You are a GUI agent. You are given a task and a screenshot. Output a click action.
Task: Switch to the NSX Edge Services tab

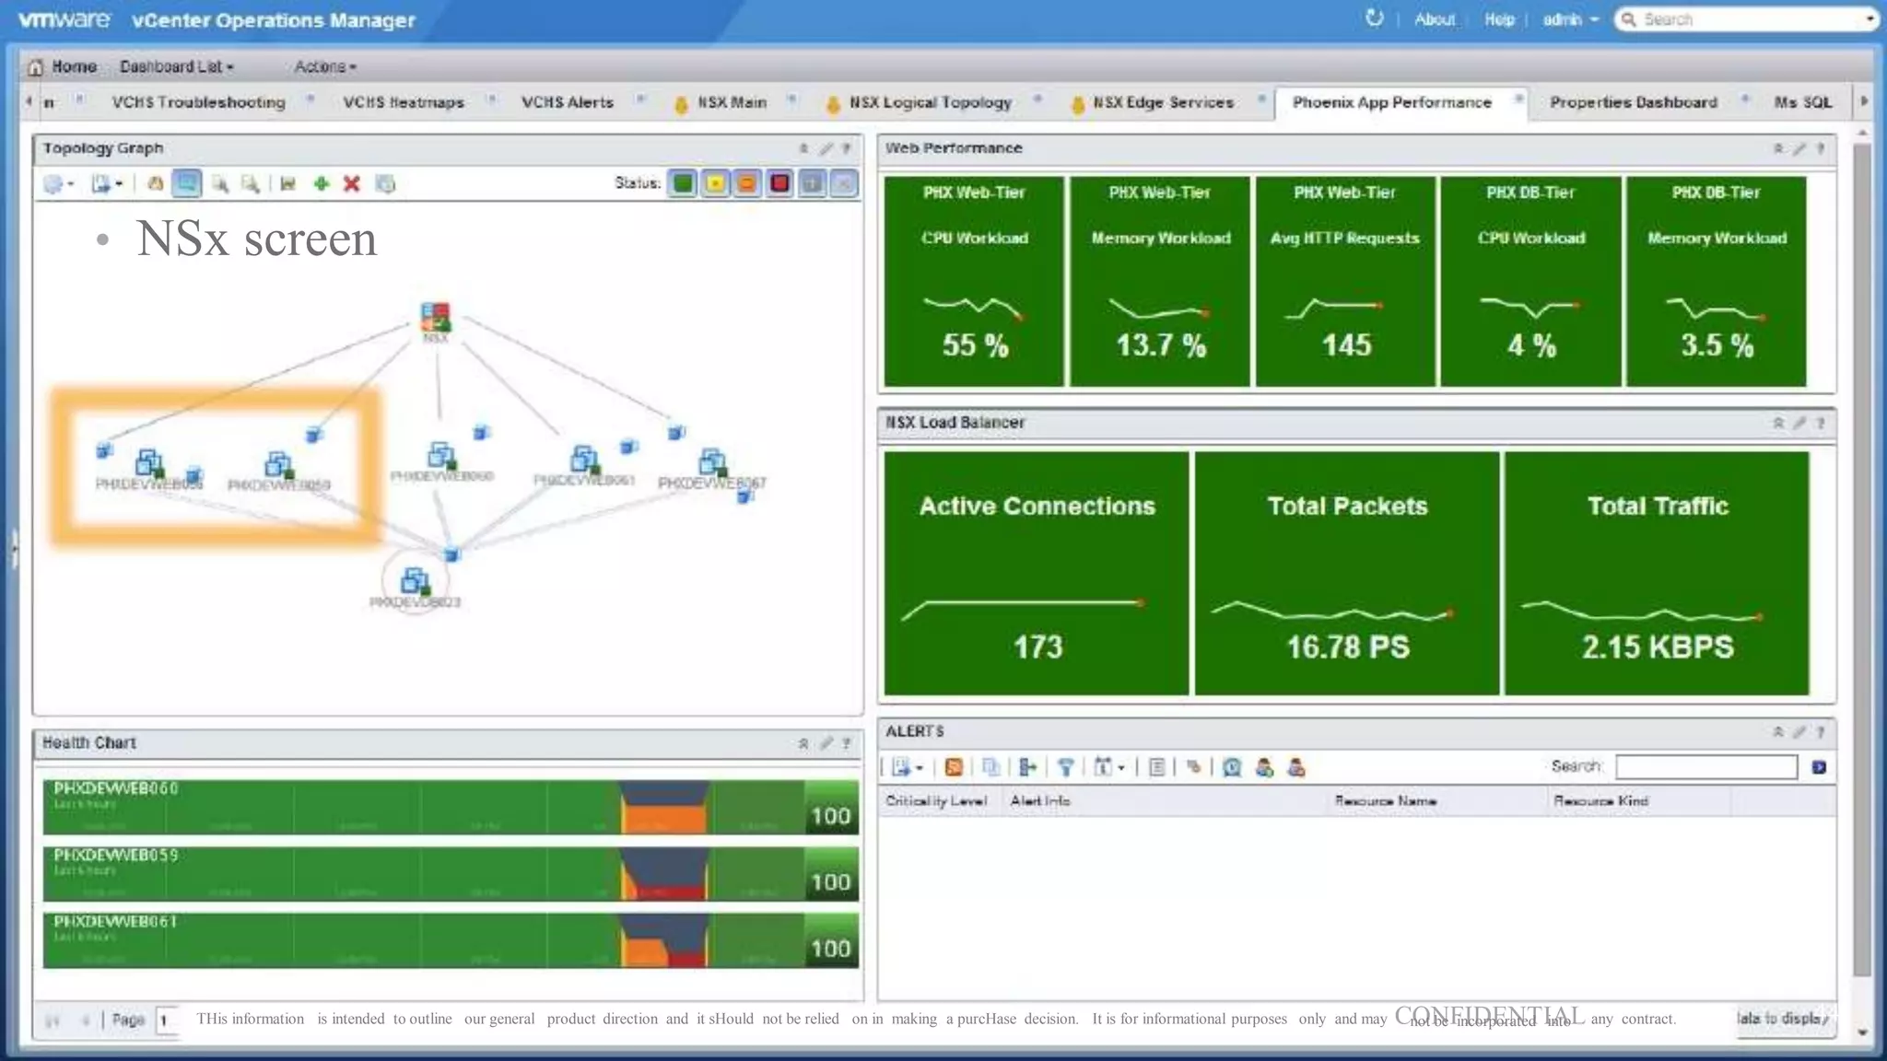pos(1162,102)
